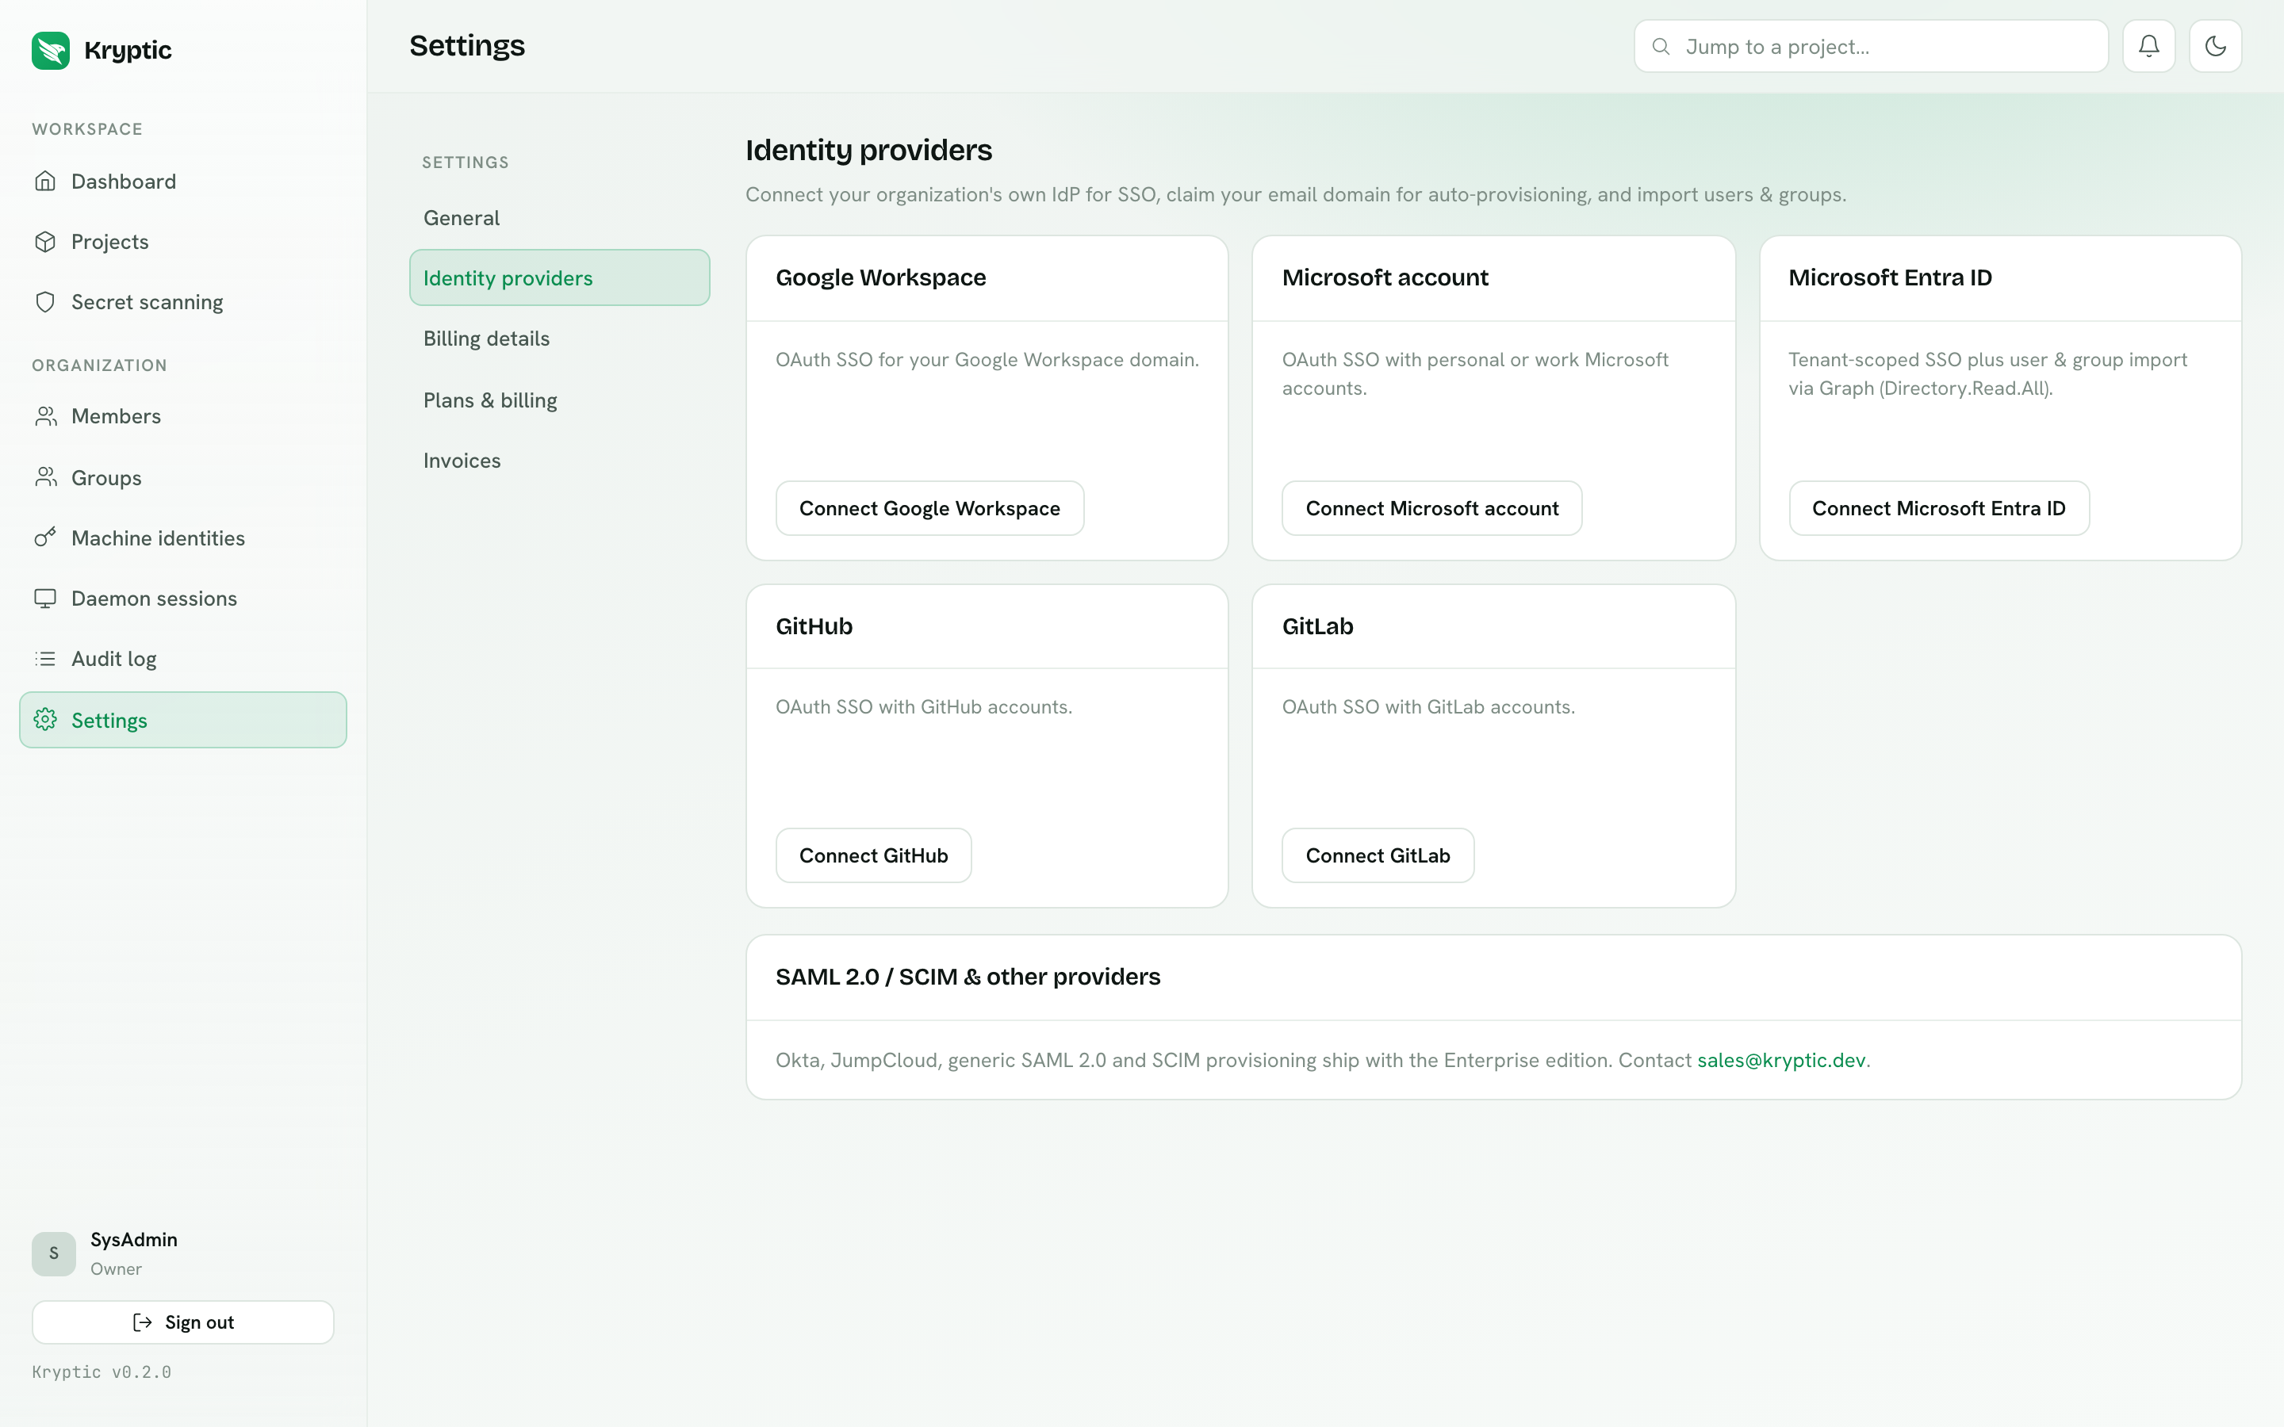
Task: Open the Invoices settings tab
Action: coord(560,461)
